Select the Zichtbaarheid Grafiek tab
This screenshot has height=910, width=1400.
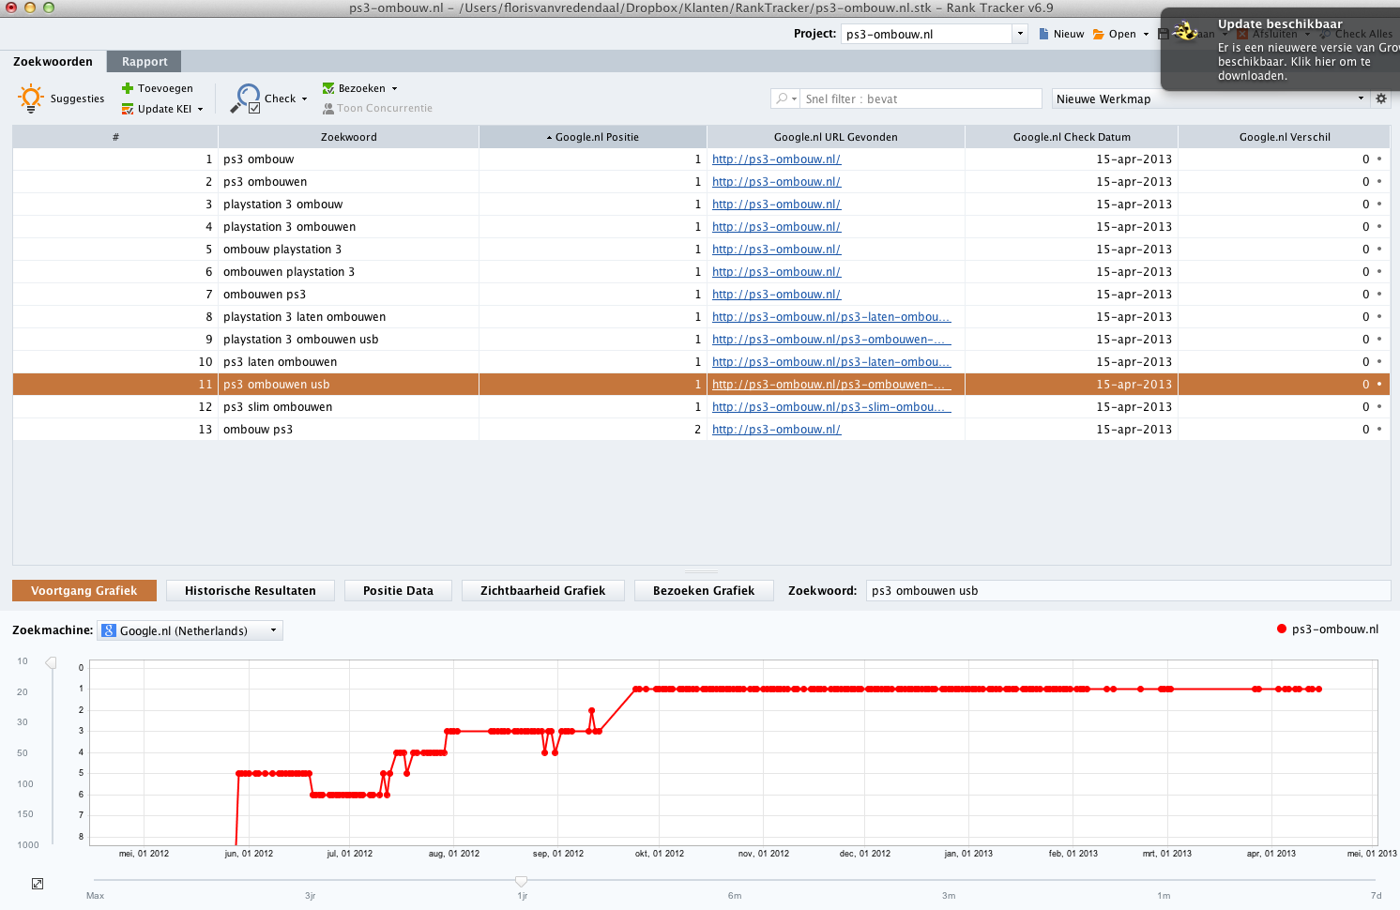[542, 590]
